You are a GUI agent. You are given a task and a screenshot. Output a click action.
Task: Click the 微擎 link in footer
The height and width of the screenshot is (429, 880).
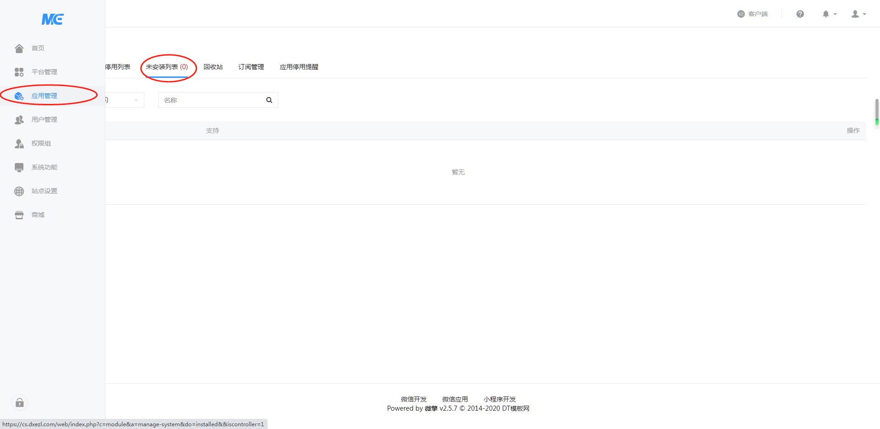(x=431, y=408)
